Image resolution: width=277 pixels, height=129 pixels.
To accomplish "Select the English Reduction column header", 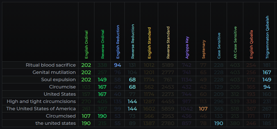I will (x=118, y=42).
